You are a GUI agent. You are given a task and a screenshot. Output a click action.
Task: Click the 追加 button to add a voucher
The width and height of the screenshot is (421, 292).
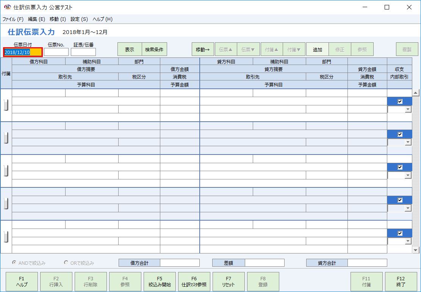317,49
